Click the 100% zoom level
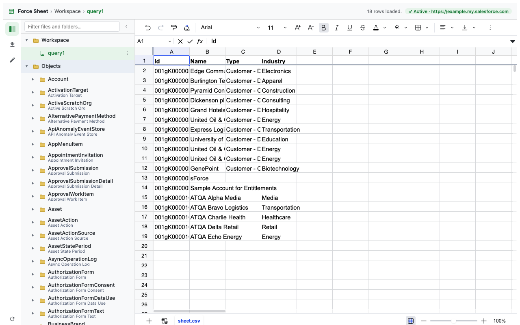 point(500,321)
